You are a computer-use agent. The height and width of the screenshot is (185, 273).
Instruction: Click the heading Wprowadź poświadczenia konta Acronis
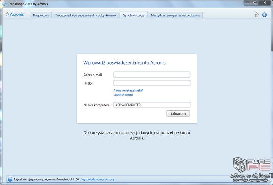(x=124, y=63)
